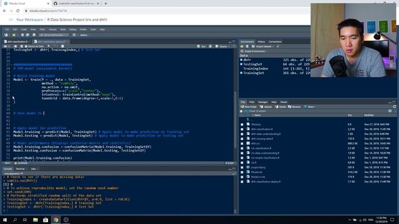Click the Cloud home icon in path bar
This screenshot has height=224, width=399.
[246, 111]
